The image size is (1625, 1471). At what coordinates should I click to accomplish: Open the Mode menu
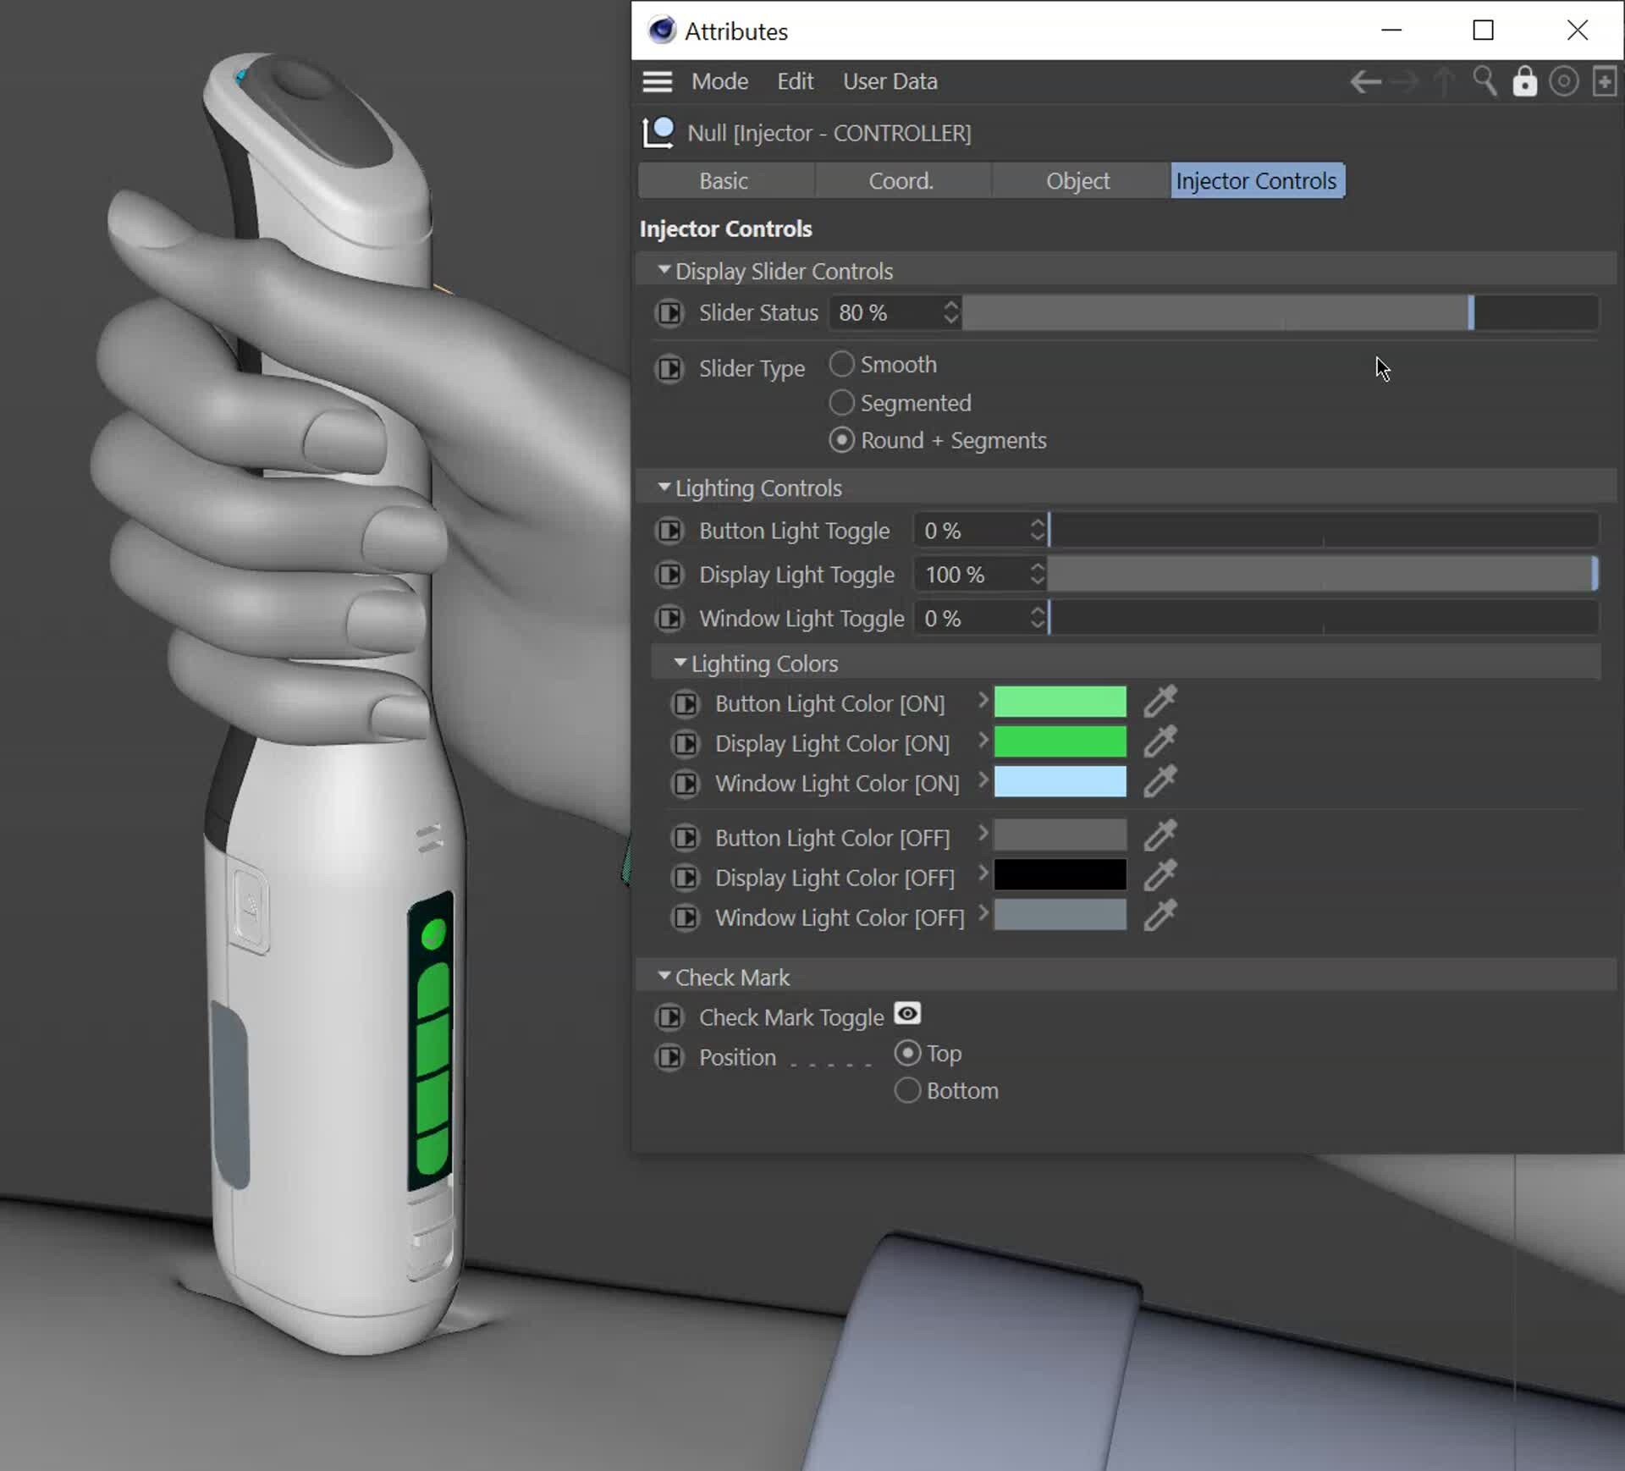[x=719, y=81]
